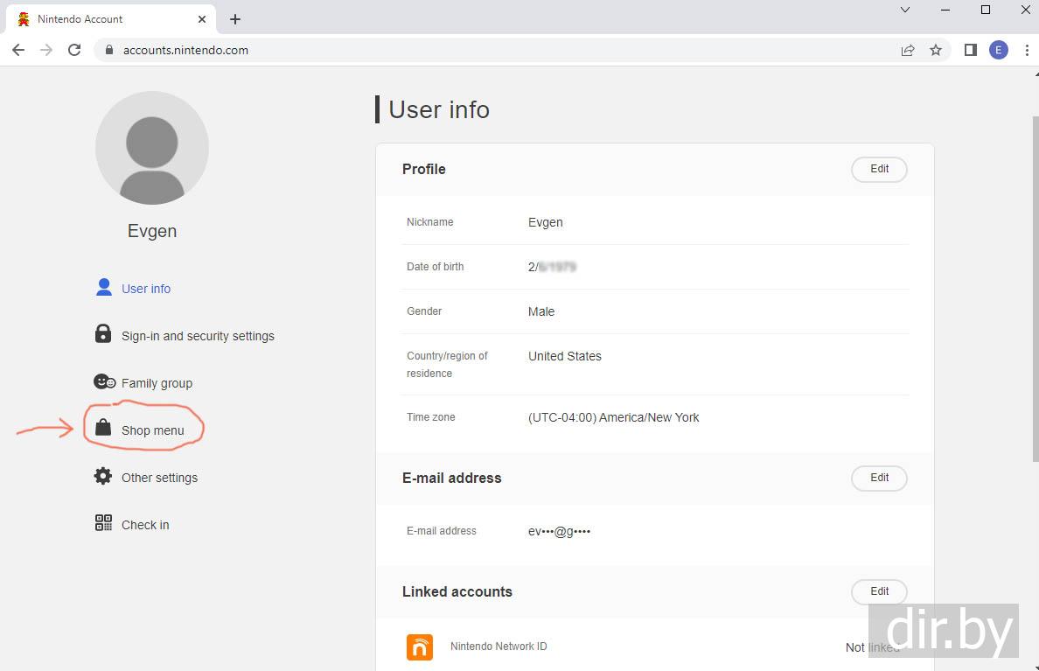Viewport: 1039px width, 671px height.
Task: Toggle the browser side panel
Action: click(970, 50)
